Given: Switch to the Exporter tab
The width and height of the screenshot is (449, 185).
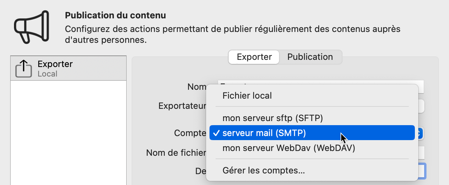Looking at the screenshot, I should tap(254, 57).
